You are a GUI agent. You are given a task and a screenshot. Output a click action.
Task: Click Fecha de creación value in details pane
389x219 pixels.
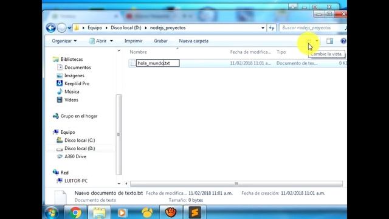303,193
